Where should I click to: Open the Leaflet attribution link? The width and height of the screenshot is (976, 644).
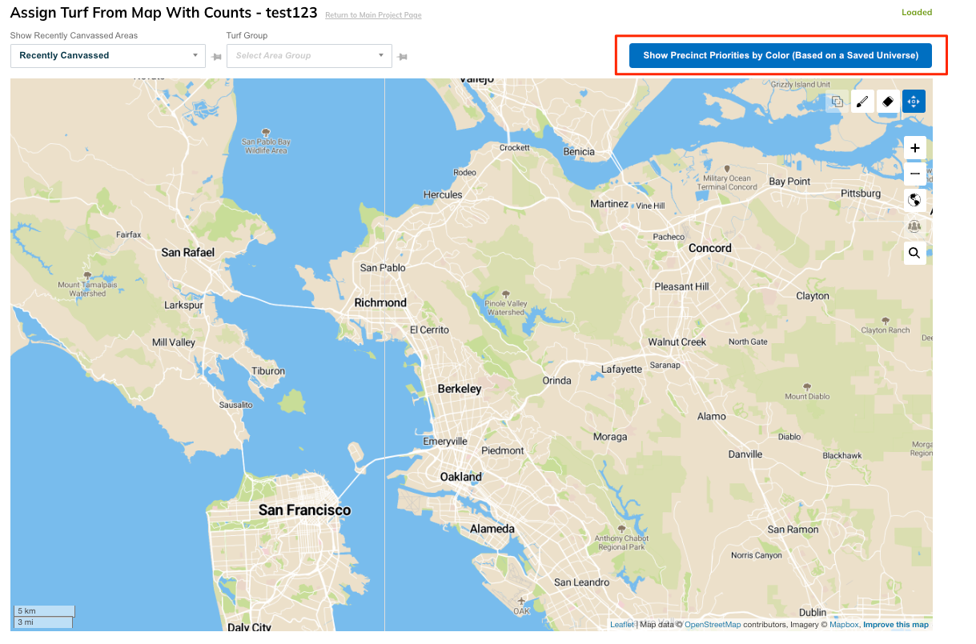tap(622, 625)
